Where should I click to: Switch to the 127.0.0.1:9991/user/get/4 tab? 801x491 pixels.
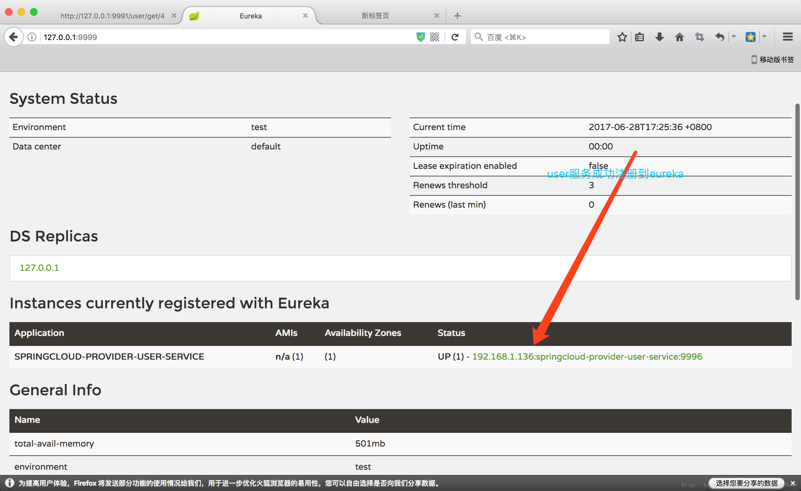112,16
